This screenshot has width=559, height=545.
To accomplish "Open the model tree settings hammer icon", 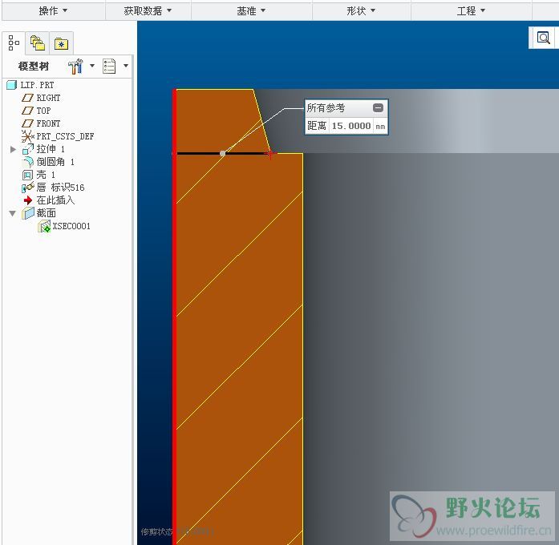I will 75,66.
